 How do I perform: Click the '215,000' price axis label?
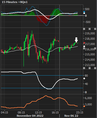click(x=90, y=54)
